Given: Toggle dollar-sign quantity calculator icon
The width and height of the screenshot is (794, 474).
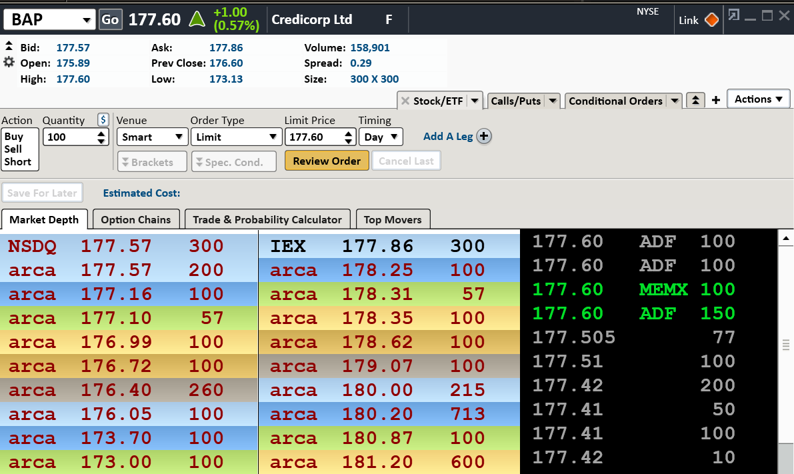Looking at the screenshot, I should click(103, 119).
